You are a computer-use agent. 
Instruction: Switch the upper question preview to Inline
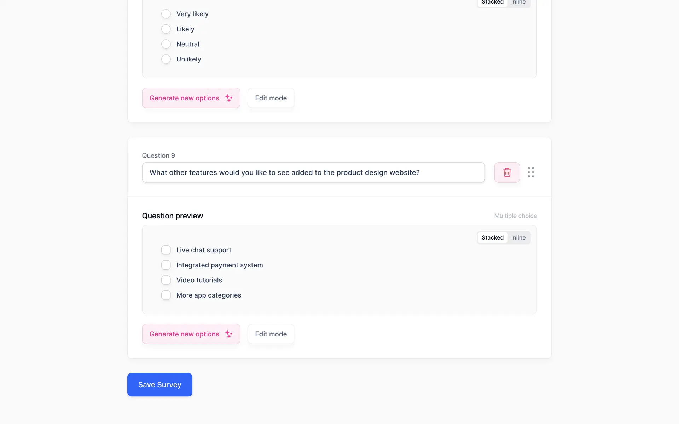[518, 2]
